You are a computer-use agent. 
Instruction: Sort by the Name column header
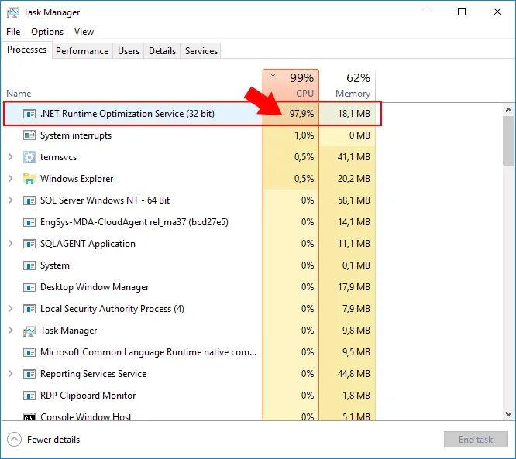[19, 94]
